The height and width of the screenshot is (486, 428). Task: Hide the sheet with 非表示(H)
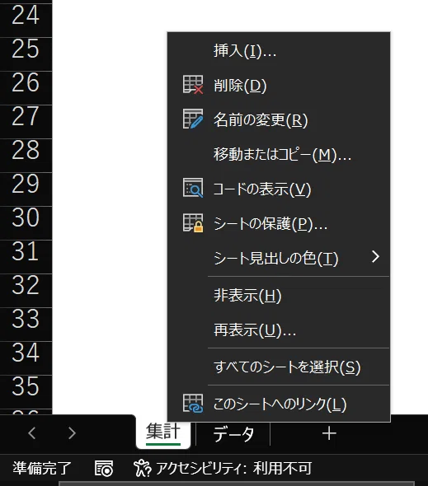279,295
